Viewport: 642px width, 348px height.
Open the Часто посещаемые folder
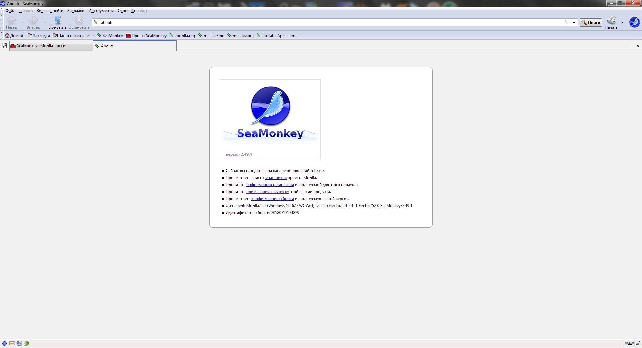click(x=74, y=36)
